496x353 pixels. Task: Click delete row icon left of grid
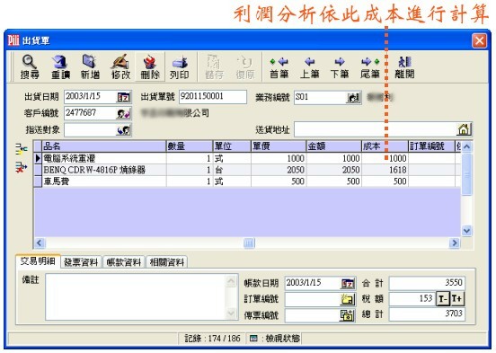point(22,167)
